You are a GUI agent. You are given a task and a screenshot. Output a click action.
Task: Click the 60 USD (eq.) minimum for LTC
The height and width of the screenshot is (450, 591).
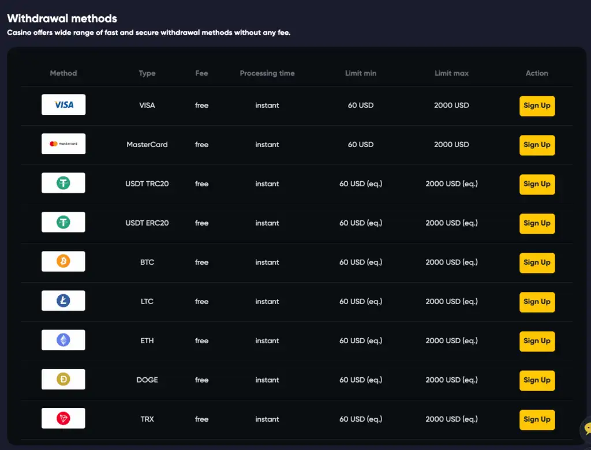click(361, 301)
